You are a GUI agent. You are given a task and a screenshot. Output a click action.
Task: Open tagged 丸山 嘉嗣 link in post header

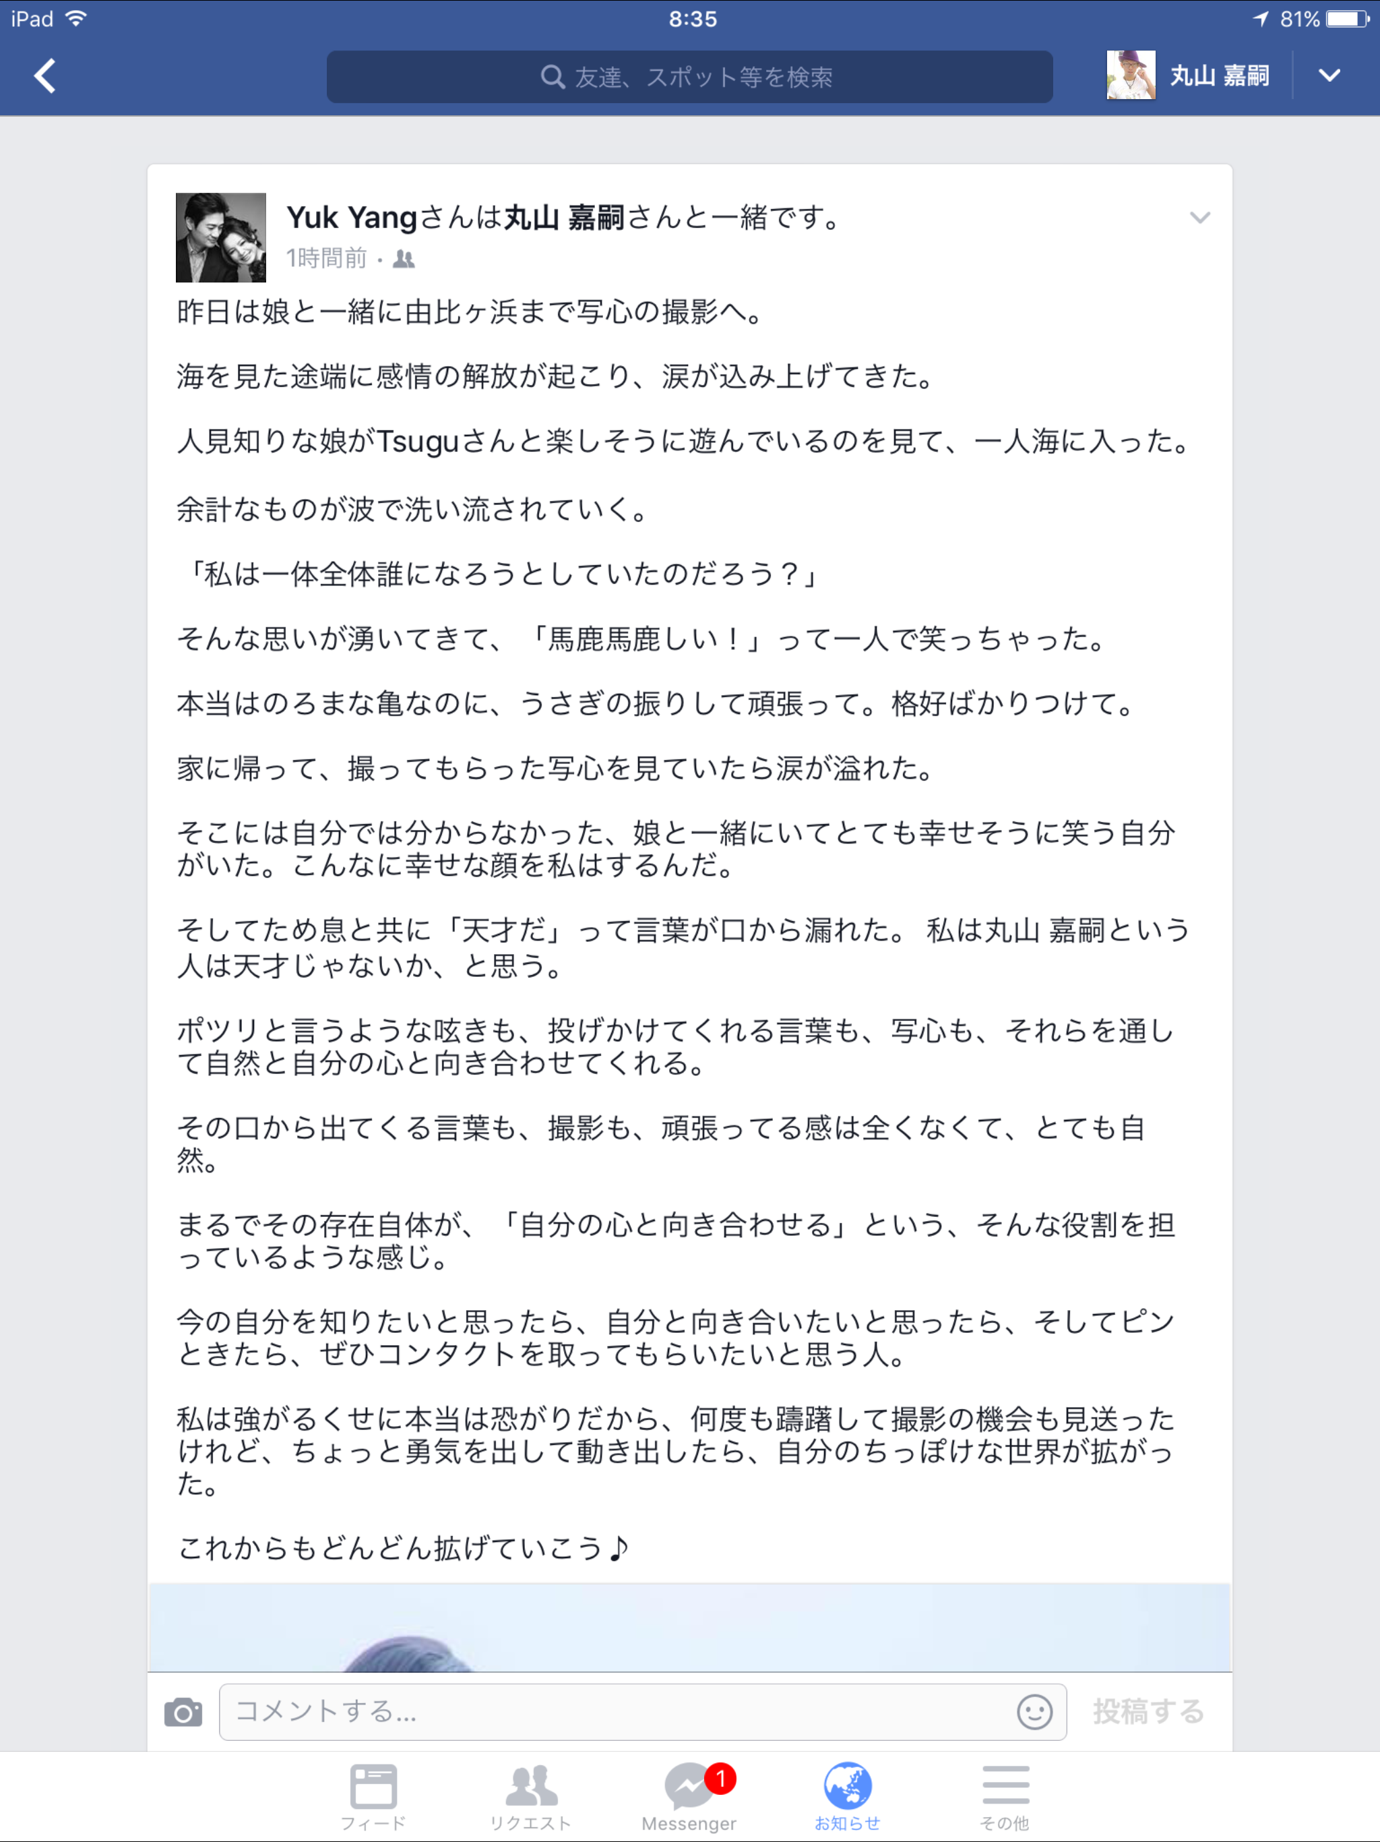pos(564,217)
